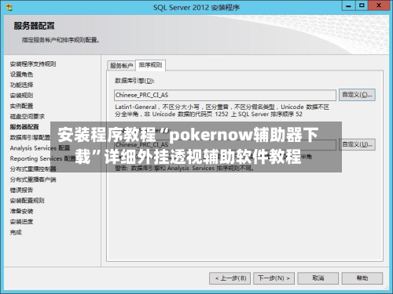Click 自定义(U)... button for Analysis Services
Image resolution: width=393 pixels, height=294 pixels.
357,144
